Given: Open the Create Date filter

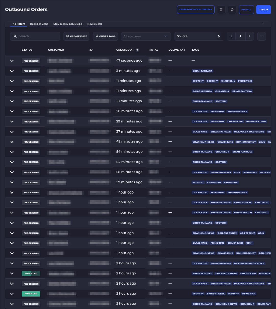Looking at the screenshot, I should [x=76, y=36].
